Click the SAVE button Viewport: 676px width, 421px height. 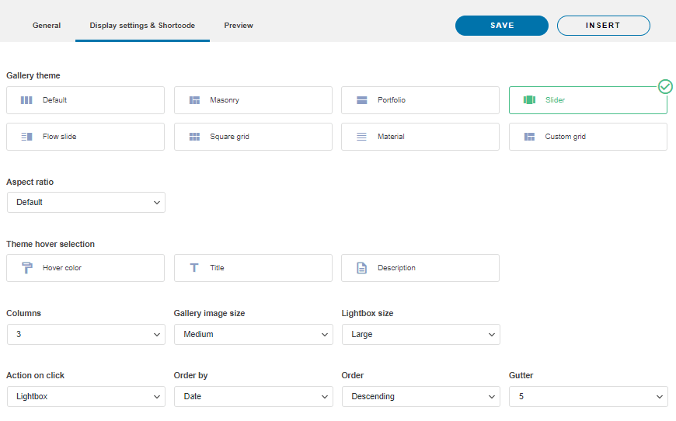click(x=502, y=26)
